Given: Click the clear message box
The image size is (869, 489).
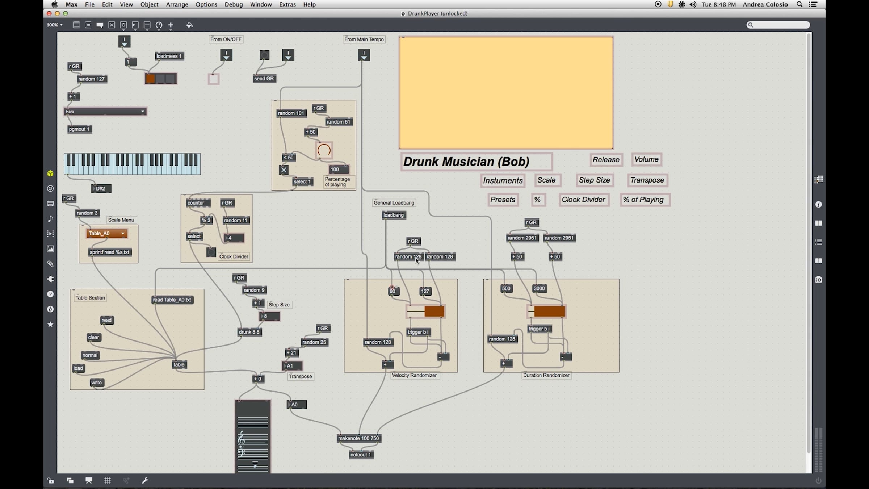Looking at the screenshot, I should 94,338.
